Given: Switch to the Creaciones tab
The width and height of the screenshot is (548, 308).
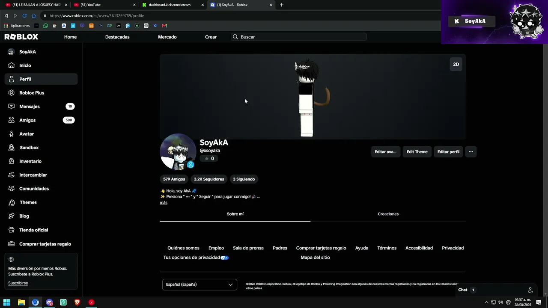Looking at the screenshot, I should click(388, 214).
